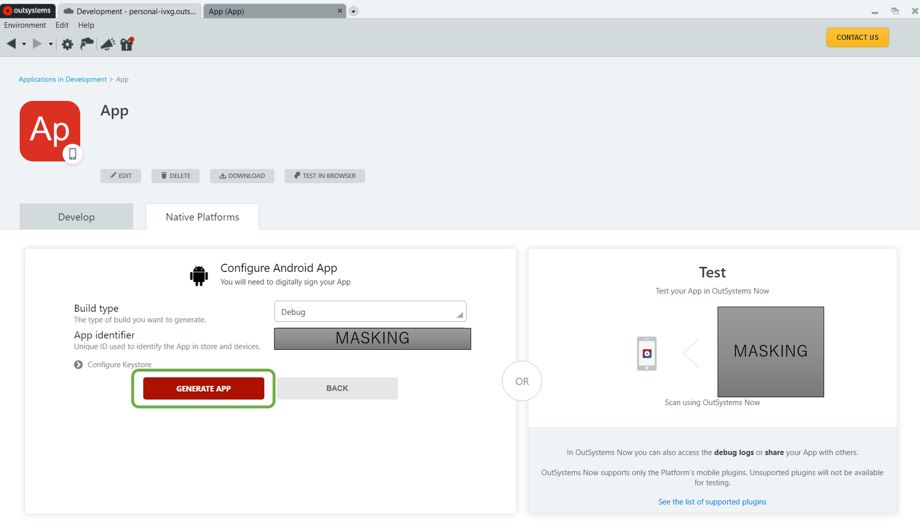Click the CONTACT US button
The width and height of the screenshot is (920, 530).
pos(857,37)
